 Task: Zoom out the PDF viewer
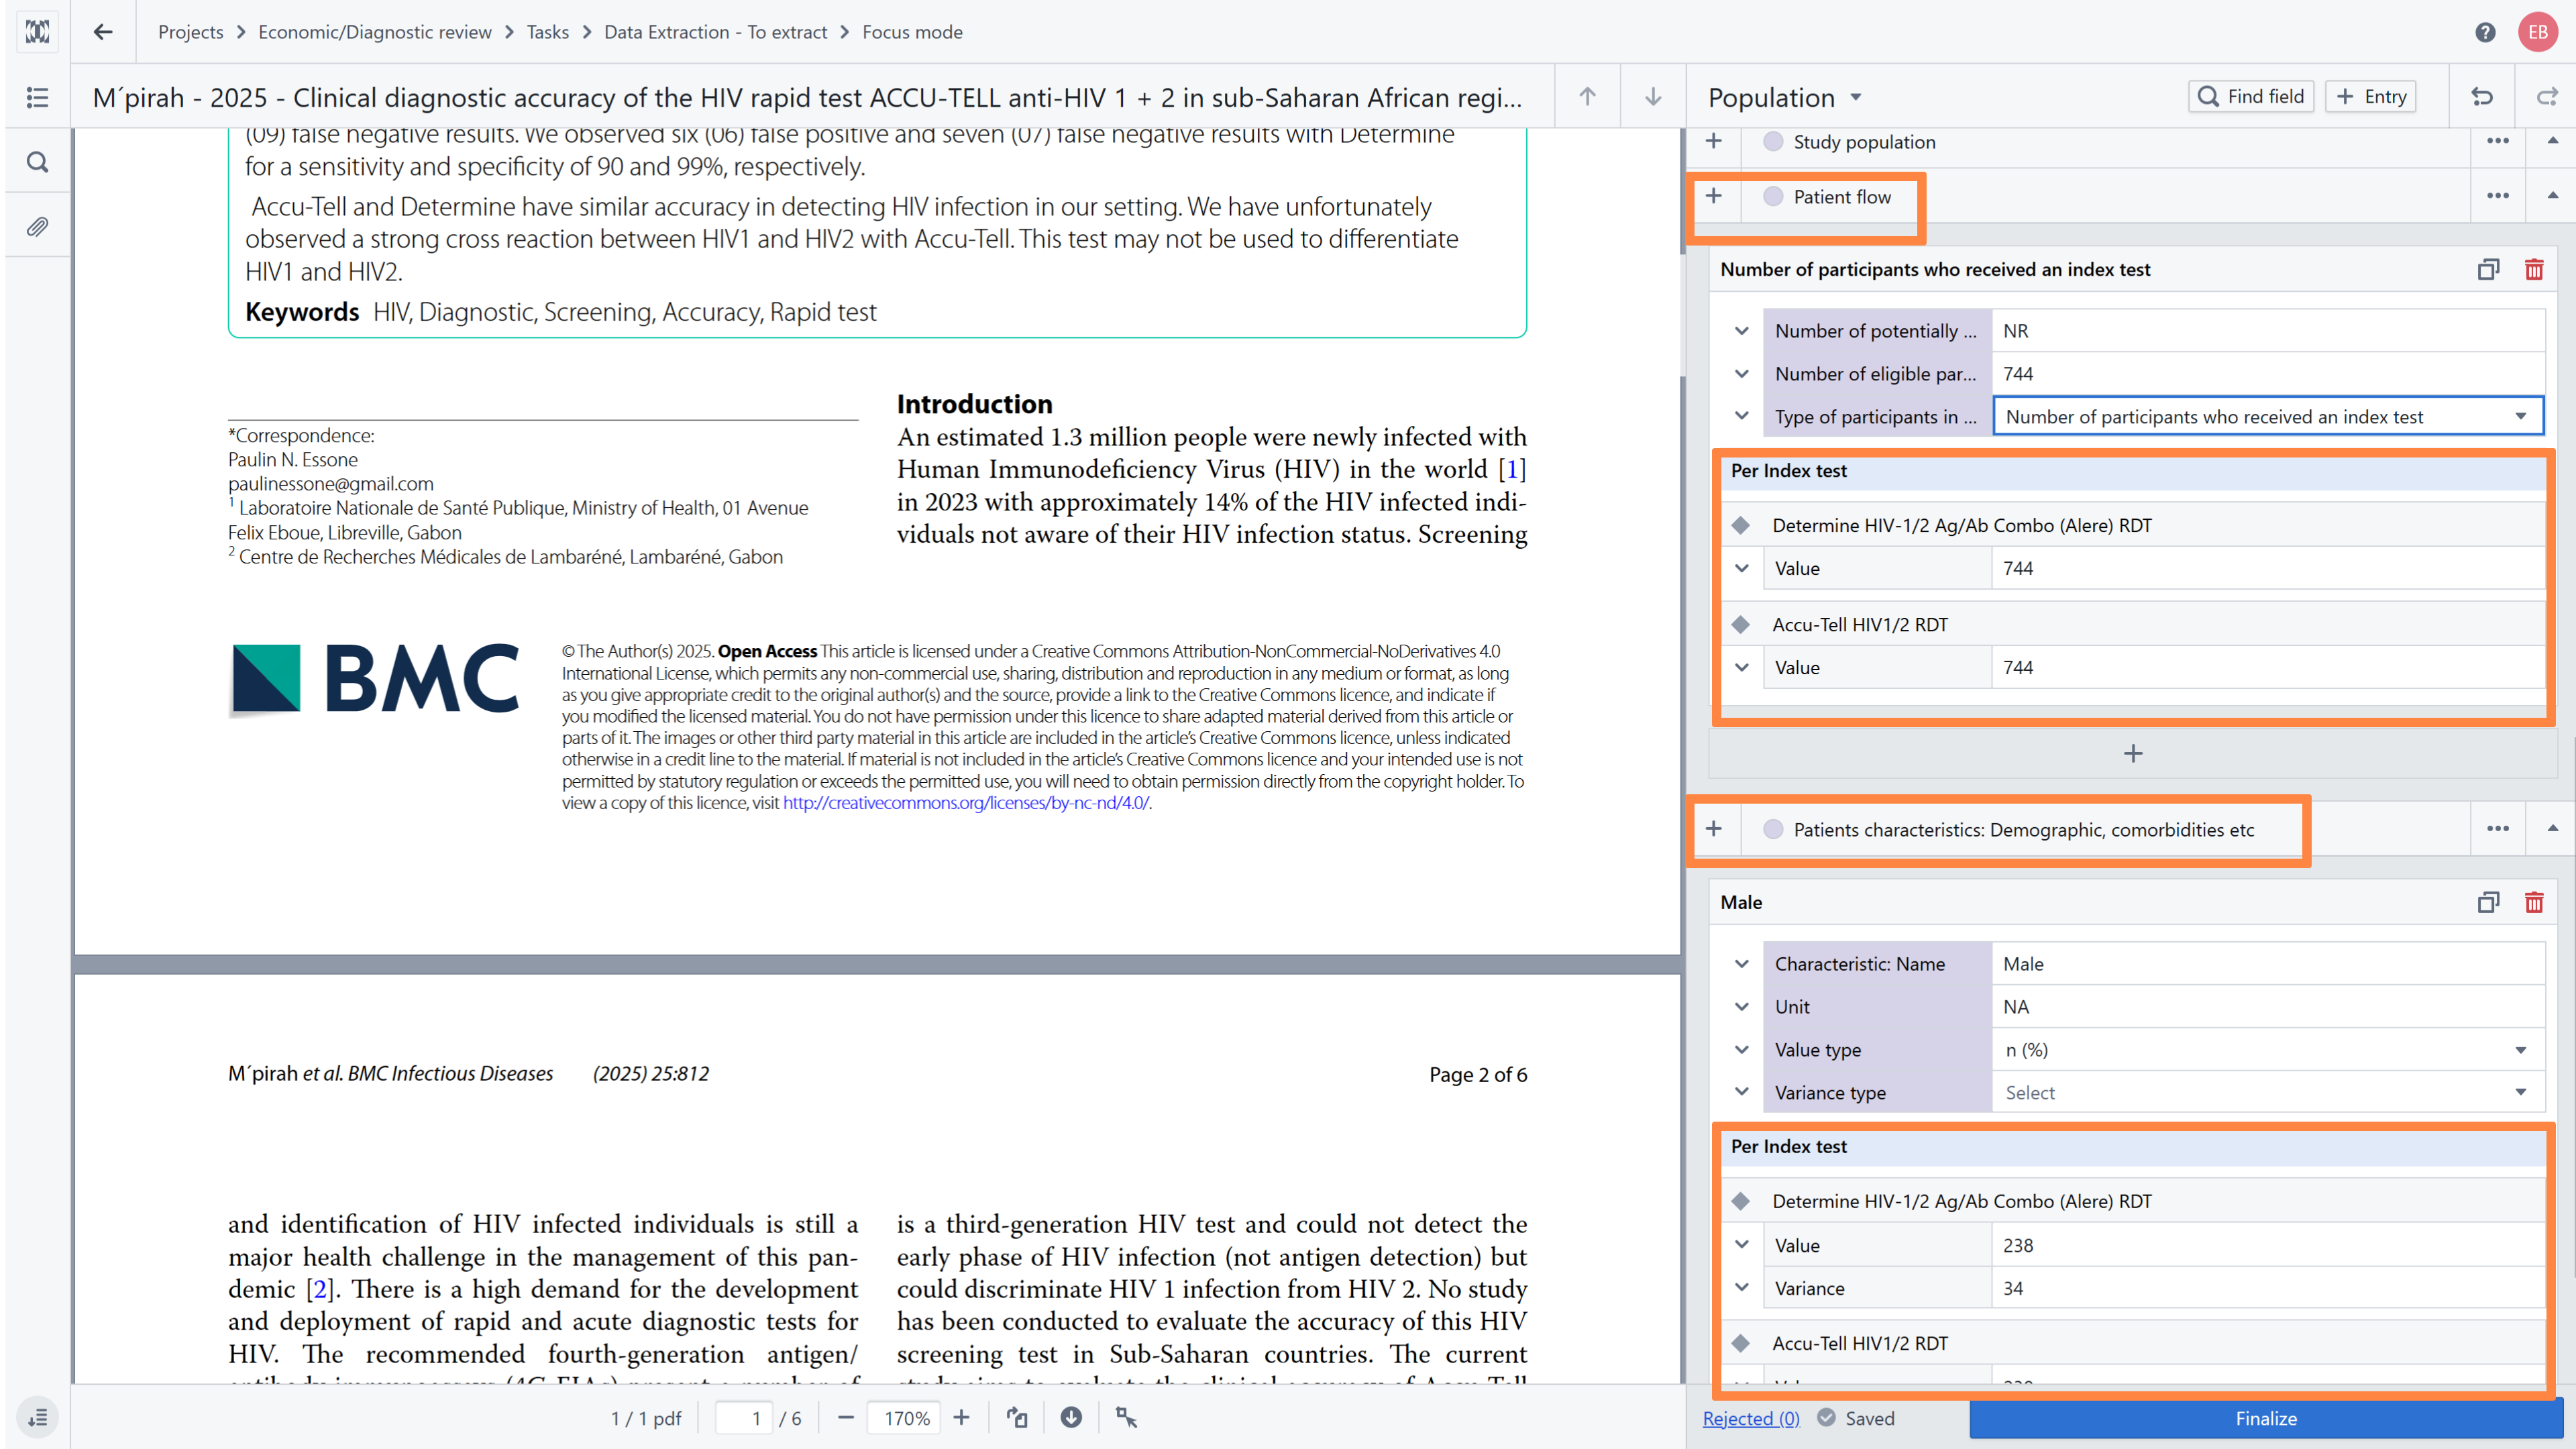coord(845,1417)
